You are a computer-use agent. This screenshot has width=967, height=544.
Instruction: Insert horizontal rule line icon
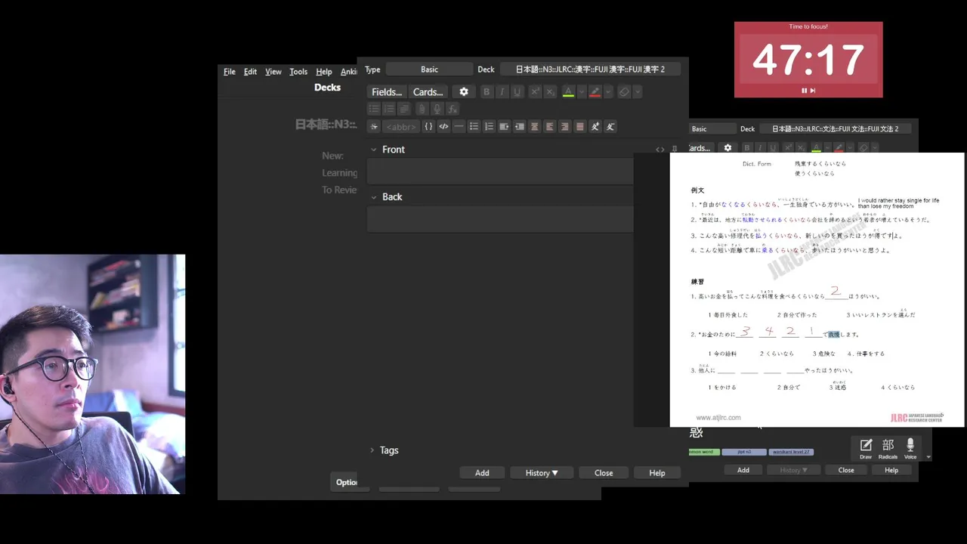click(459, 126)
